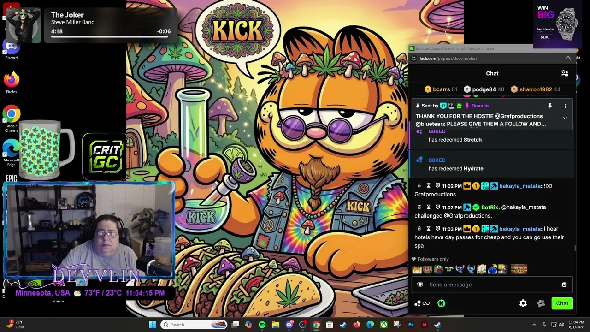The image size is (590, 332).
Task: Click Devvlin username in pinned message
Action: tap(480, 106)
